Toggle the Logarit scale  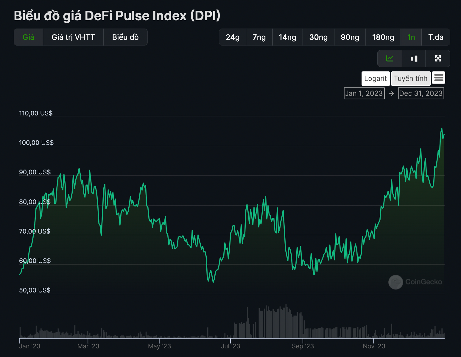(376, 79)
